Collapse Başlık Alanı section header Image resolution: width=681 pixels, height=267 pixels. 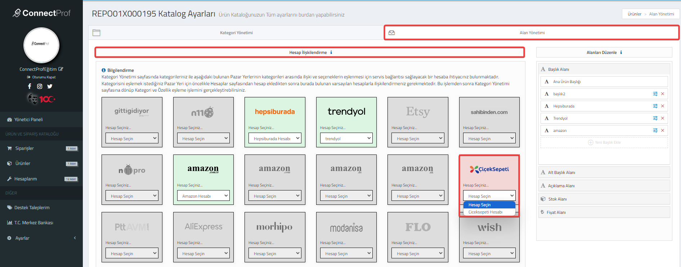click(x=604, y=69)
